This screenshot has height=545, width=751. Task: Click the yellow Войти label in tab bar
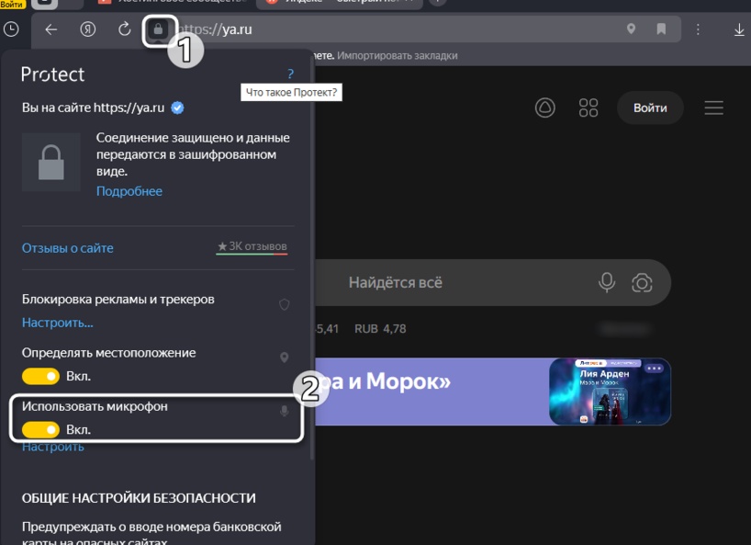coord(12,4)
